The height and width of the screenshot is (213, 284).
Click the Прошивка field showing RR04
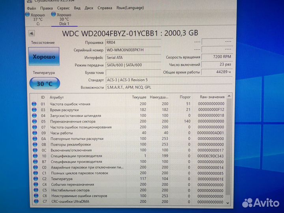[133, 42]
